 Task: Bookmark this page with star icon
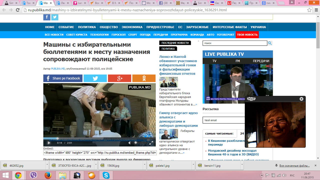(309, 10)
